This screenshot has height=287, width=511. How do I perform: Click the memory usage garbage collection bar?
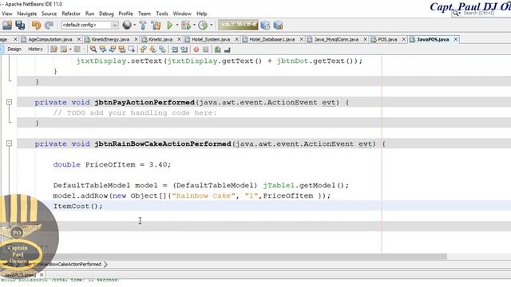pos(238,25)
